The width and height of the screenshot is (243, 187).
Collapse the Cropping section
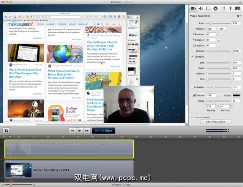pos(192,57)
